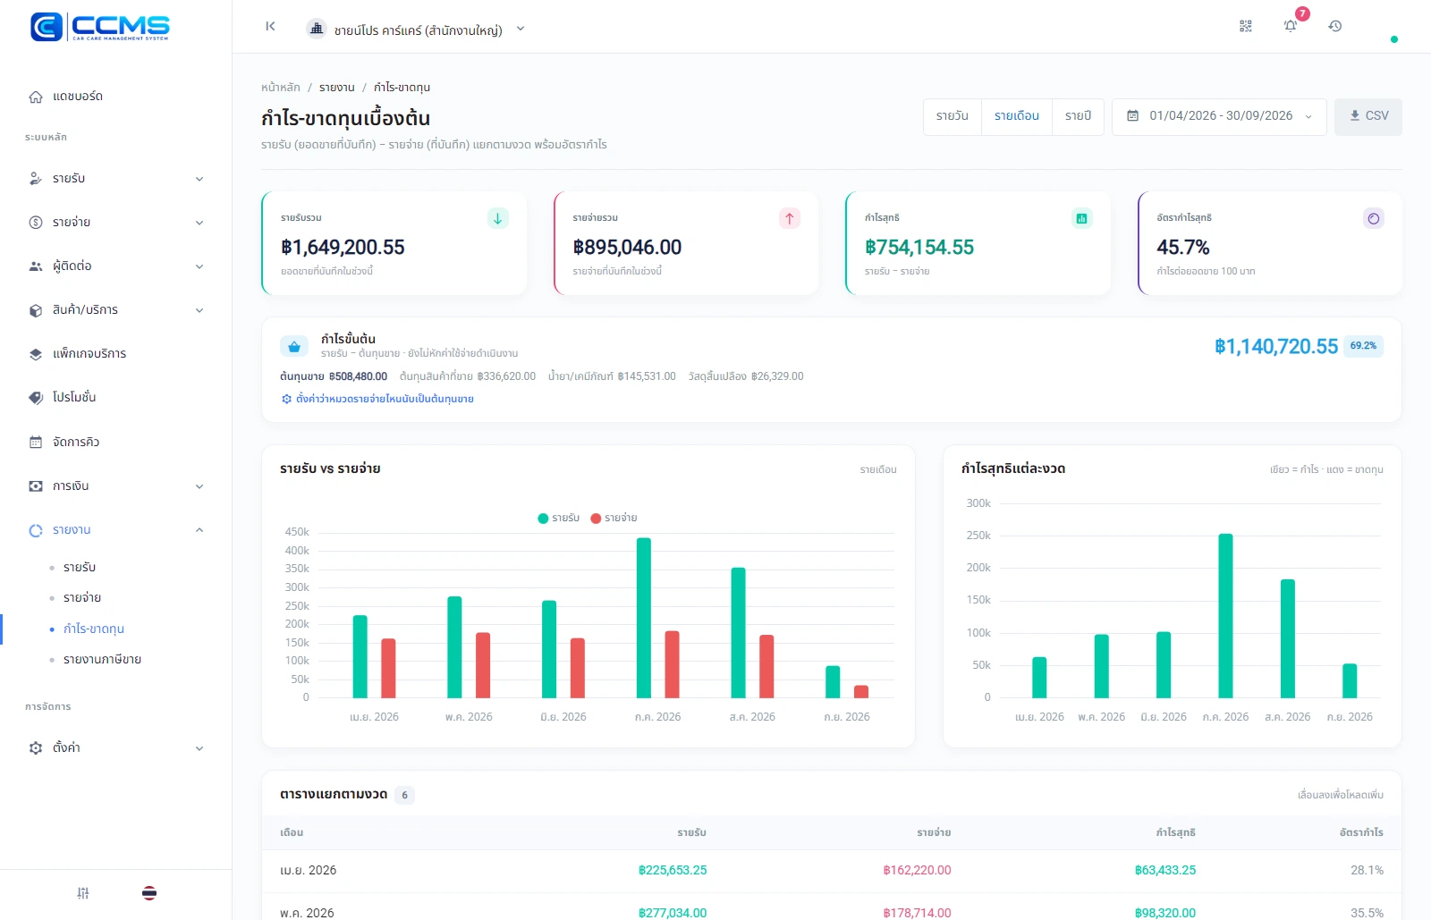
Task: Click the total income down-arrow icon
Action: point(498,218)
